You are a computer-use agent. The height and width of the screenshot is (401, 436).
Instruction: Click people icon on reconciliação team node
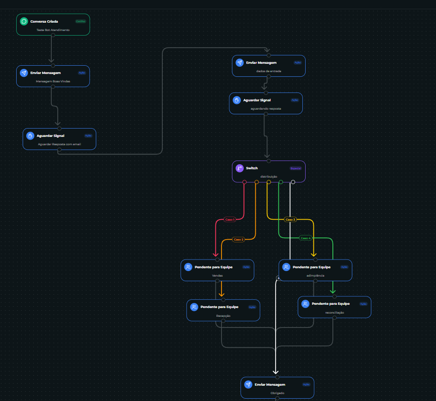305,304
